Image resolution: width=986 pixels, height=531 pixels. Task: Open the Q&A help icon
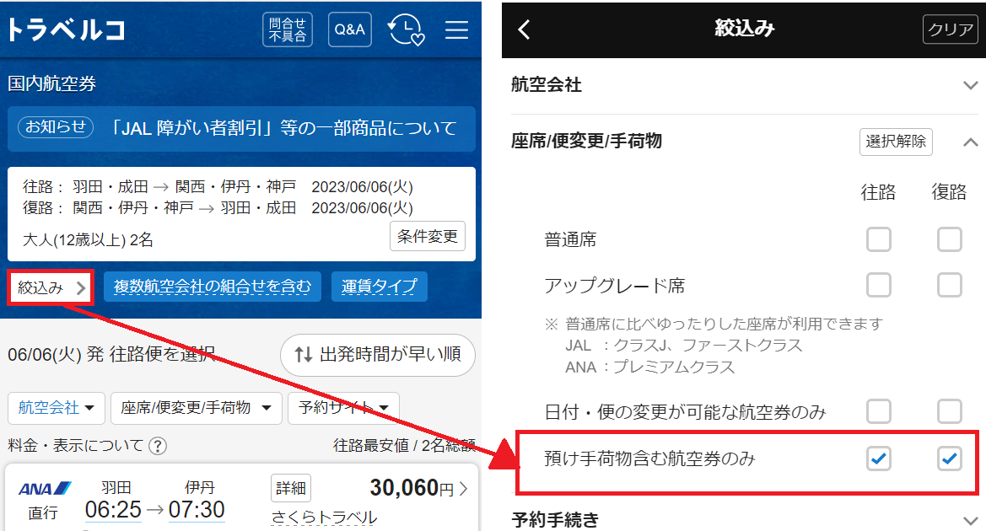[x=349, y=30]
